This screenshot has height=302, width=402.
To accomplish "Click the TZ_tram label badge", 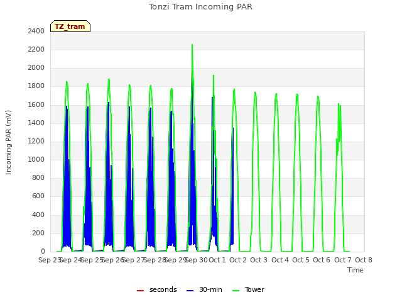I will pos(70,26).
